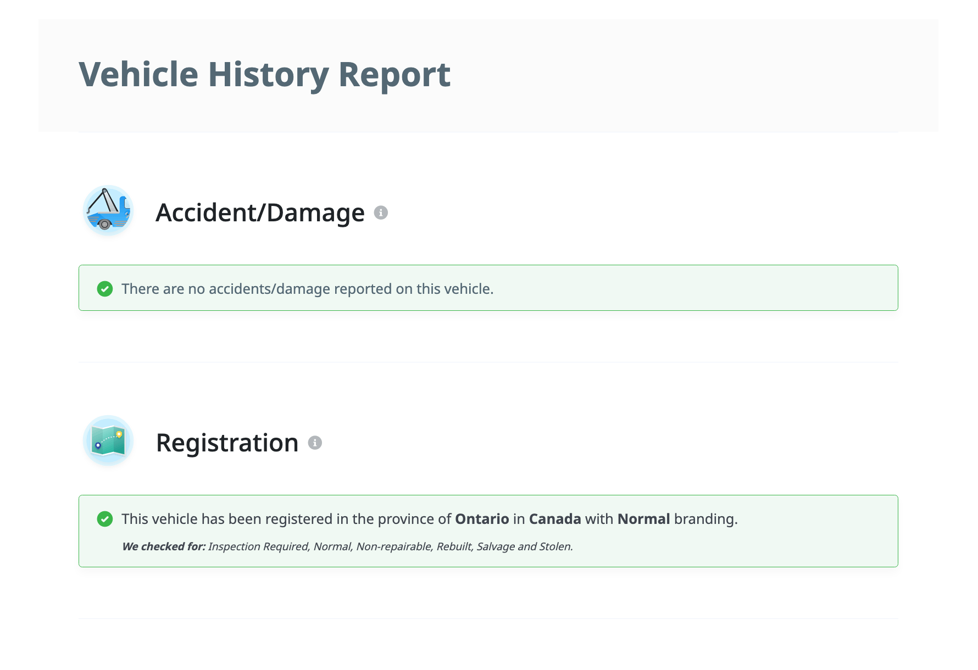Click the bold Canada country name
978x670 pixels.
coord(554,519)
